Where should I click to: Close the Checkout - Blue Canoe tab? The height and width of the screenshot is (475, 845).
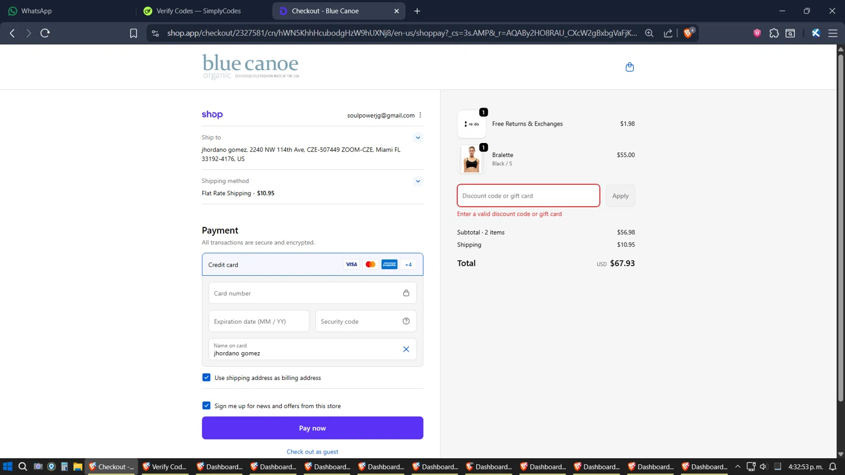click(x=397, y=11)
